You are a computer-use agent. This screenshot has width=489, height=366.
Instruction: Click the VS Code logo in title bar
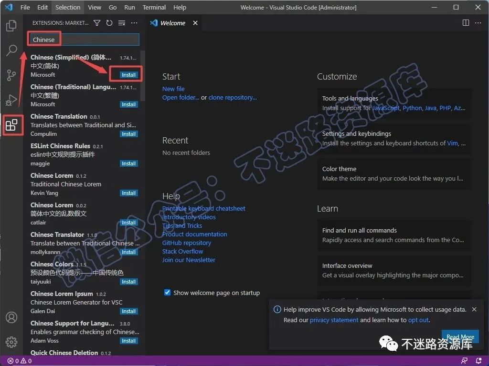click(9, 7)
